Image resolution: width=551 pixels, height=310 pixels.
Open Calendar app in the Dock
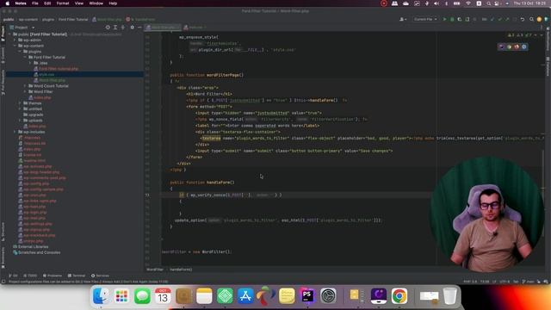pyautogui.click(x=163, y=296)
